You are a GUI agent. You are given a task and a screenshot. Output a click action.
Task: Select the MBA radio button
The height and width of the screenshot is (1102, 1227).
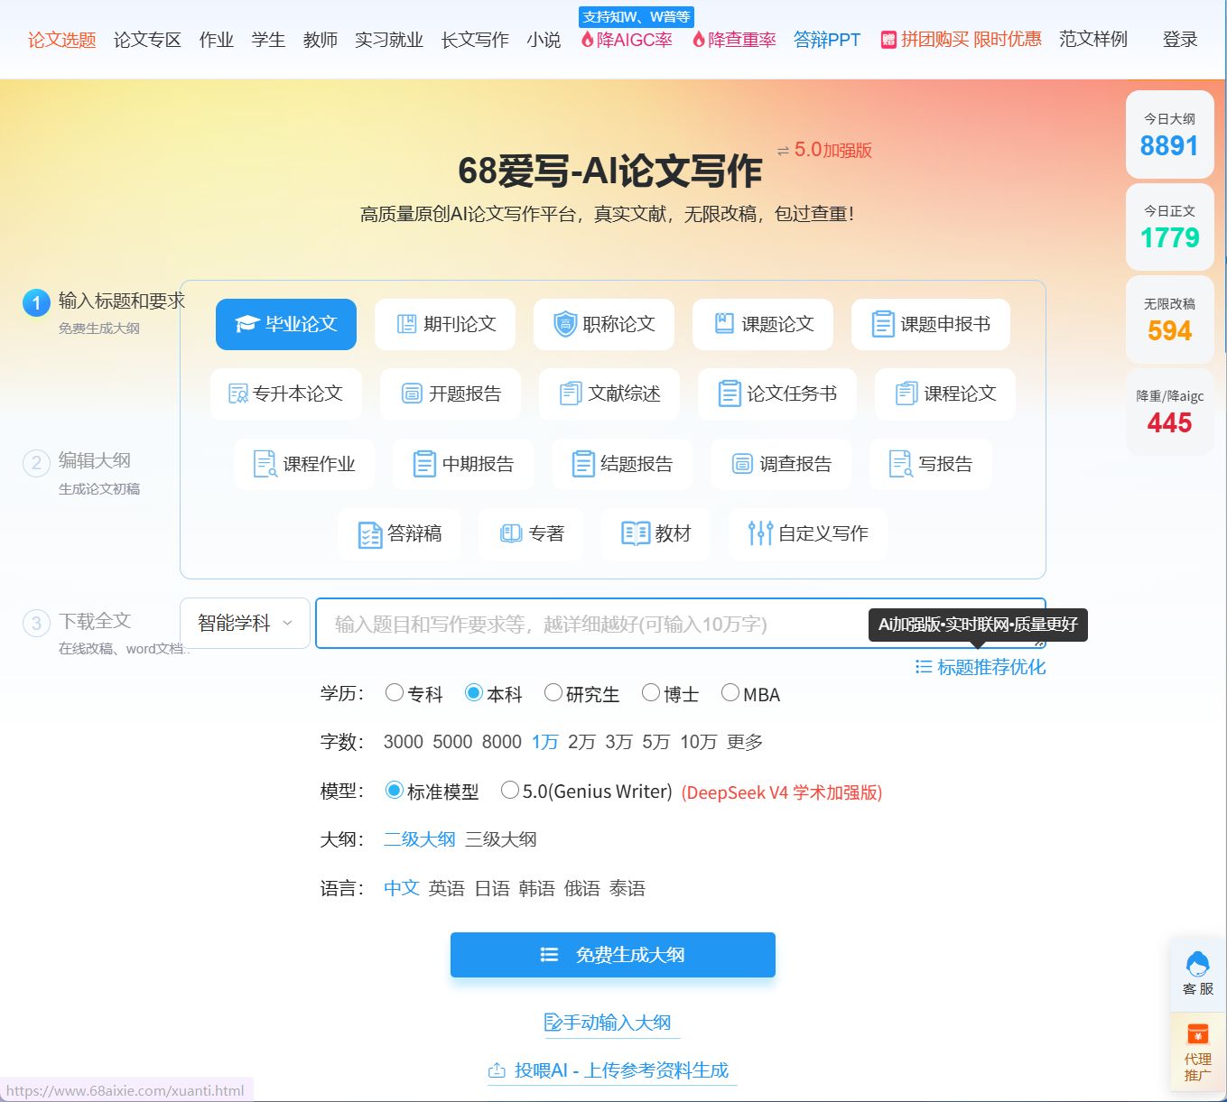(730, 693)
